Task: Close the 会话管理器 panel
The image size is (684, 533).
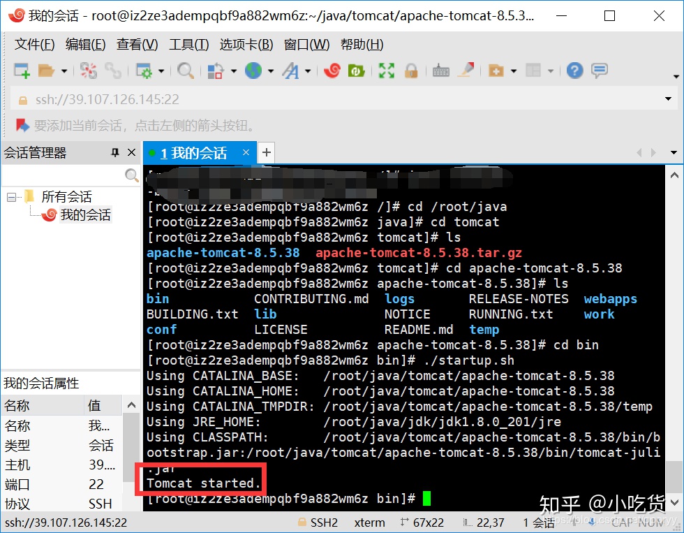Action: [131, 152]
